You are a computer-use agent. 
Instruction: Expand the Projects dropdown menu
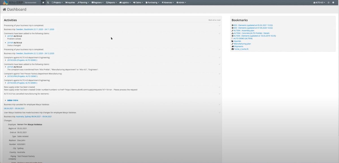pyautogui.click(x=57, y=2)
